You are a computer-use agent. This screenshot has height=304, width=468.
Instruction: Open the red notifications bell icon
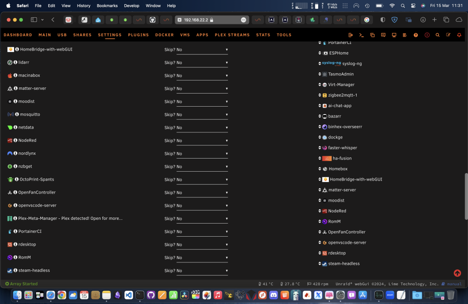tap(459, 35)
